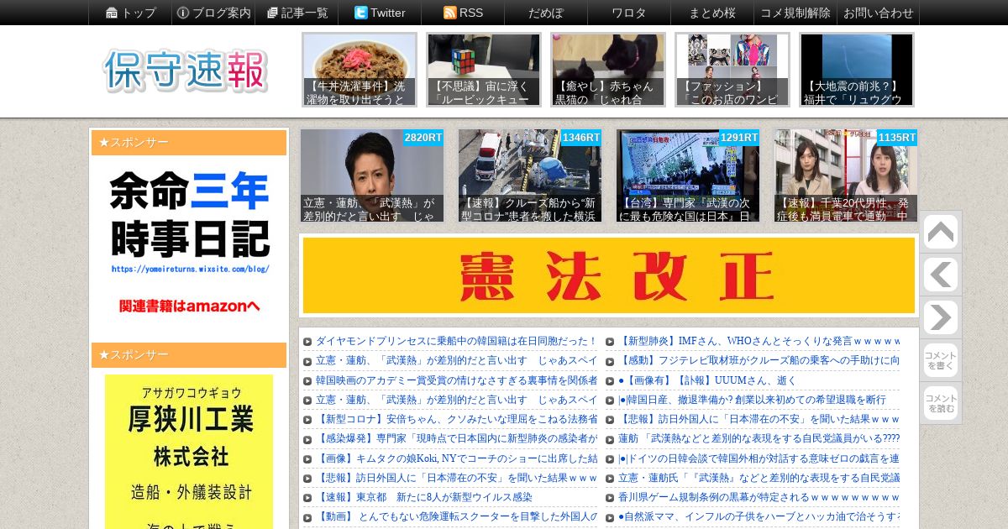Open link 【速報】東京都 新たに8人
Screen dimensions: 1008x529
[424, 497]
